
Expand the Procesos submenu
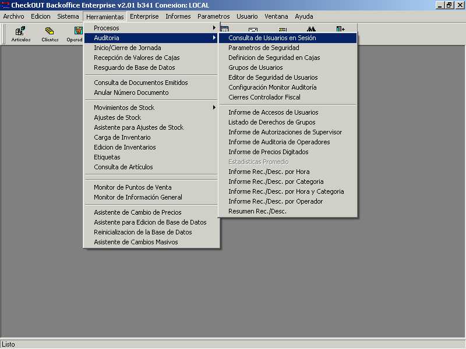tap(151, 28)
